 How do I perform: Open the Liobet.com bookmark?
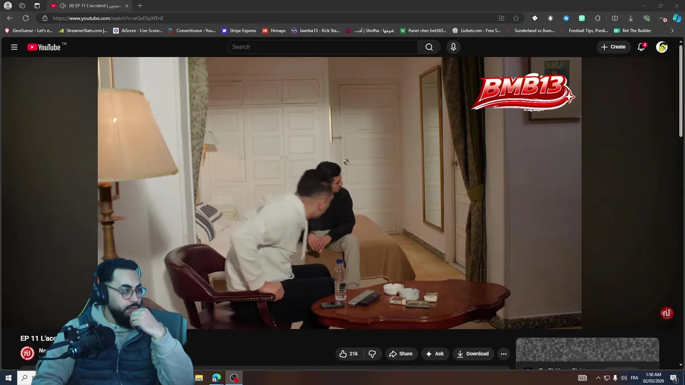click(476, 30)
